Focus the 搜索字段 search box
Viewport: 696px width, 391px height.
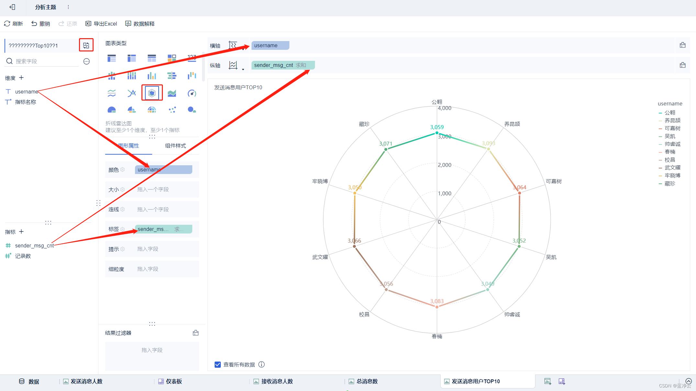point(42,61)
